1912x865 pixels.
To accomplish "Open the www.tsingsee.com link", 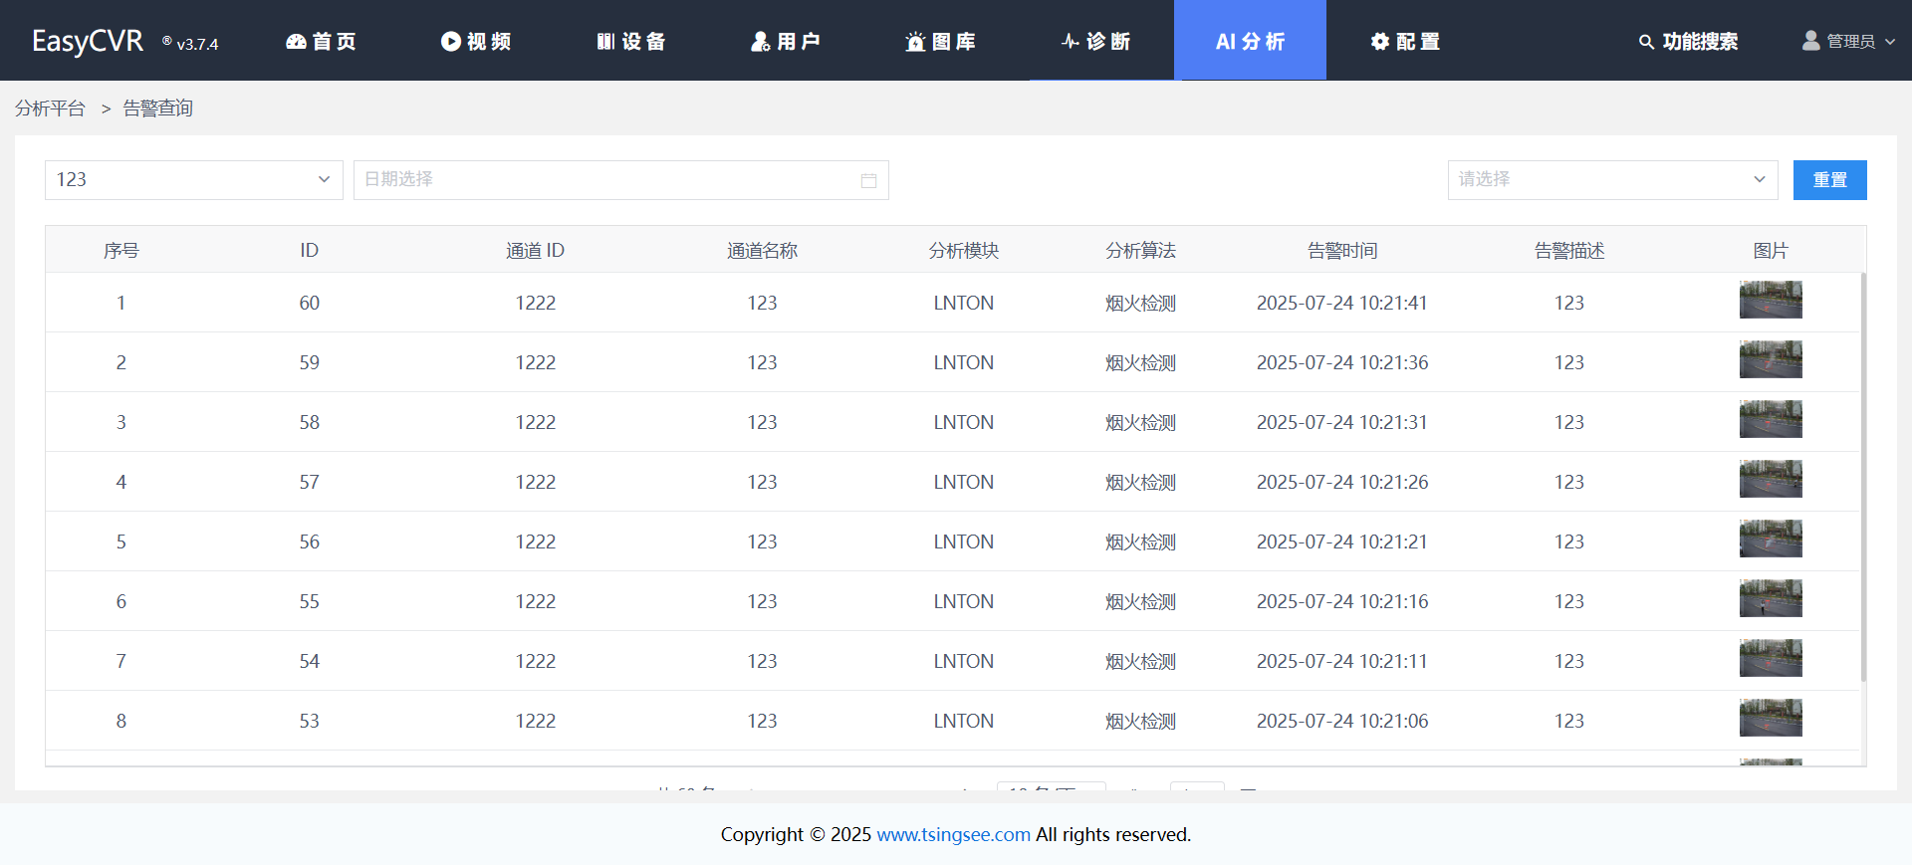I will (953, 834).
